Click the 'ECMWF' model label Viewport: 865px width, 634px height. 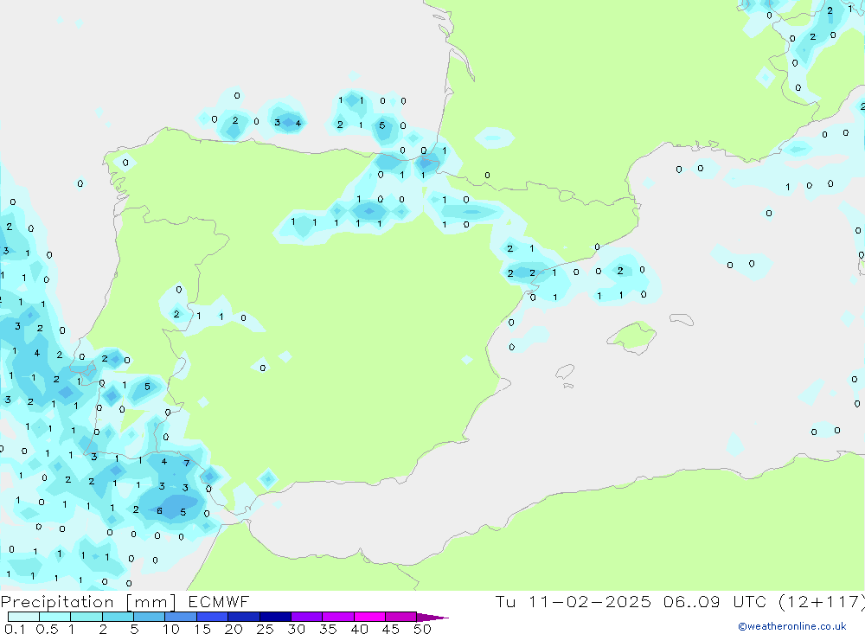click(x=219, y=601)
